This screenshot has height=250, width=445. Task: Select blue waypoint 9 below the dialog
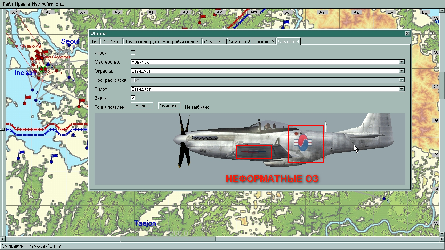[384, 199]
